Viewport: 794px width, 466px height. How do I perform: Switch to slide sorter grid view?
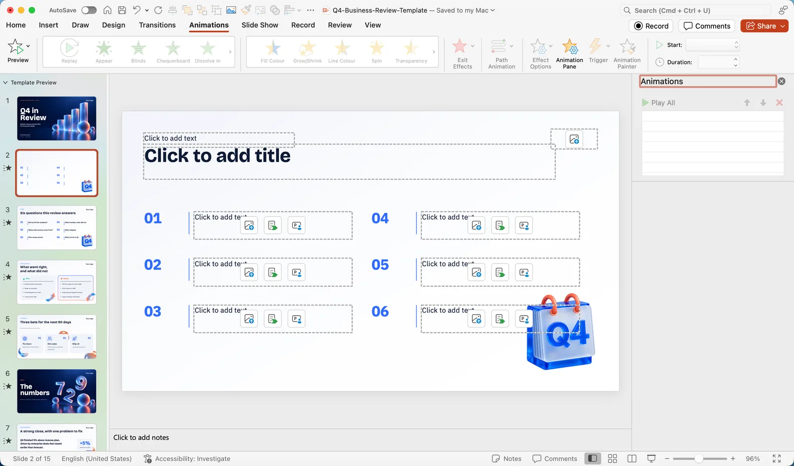(612, 459)
